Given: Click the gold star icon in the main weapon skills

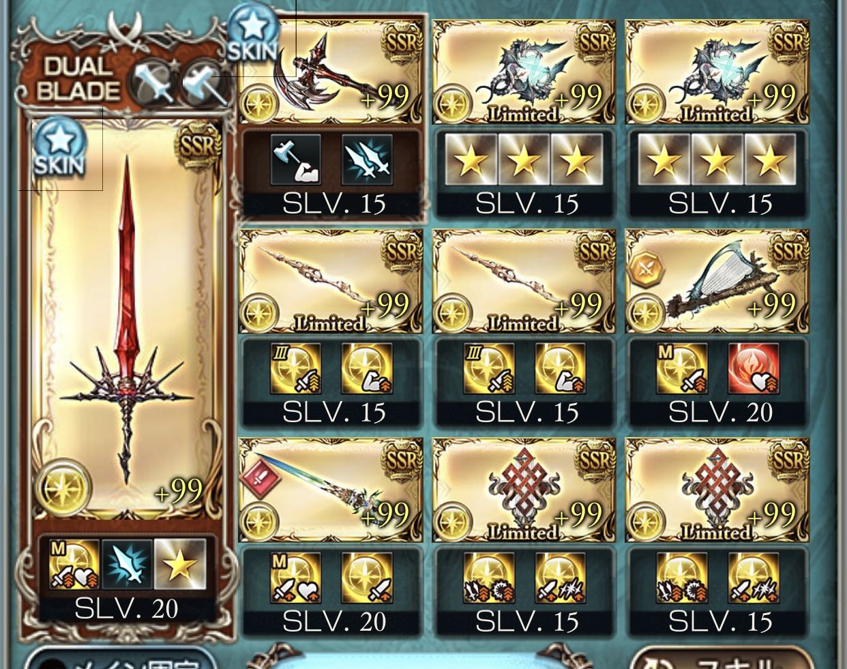Looking at the screenshot, I should click(180, 564).
